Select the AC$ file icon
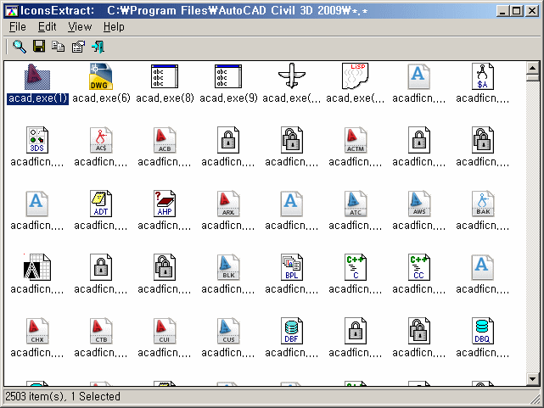Viewport: 544px width, 408px height. pos(101,140)
